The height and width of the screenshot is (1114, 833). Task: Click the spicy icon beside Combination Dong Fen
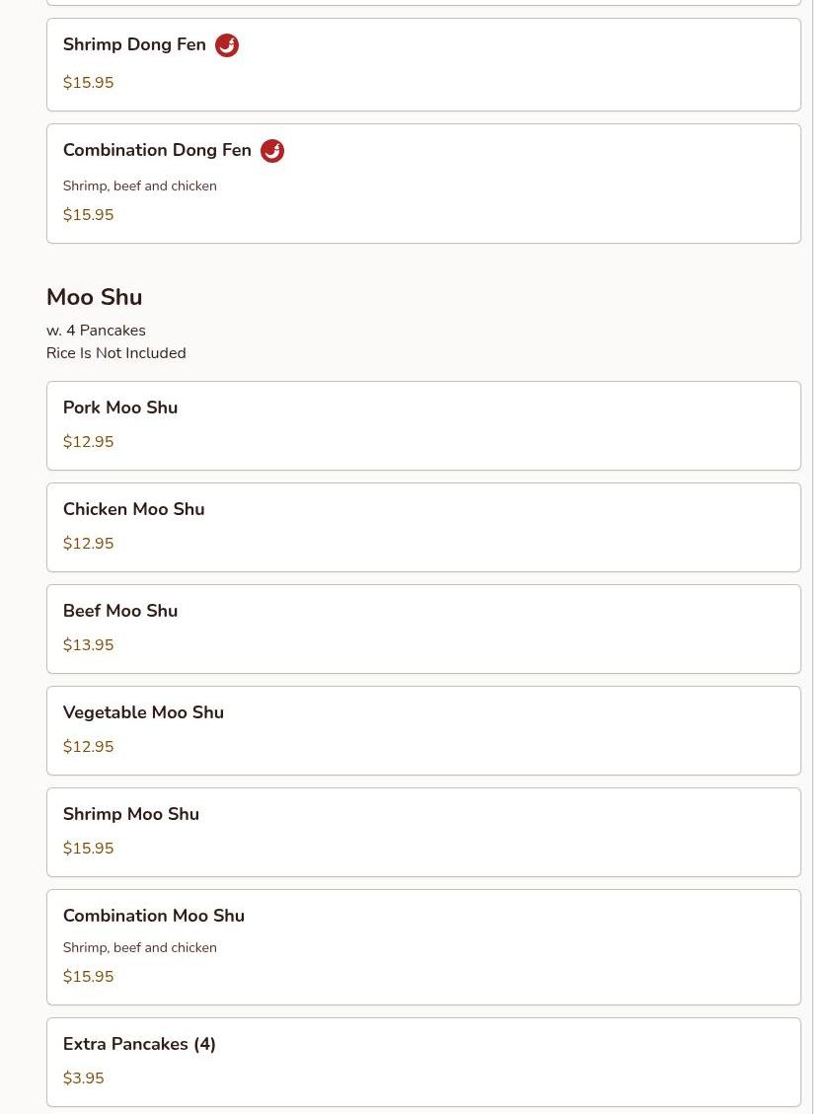coord(272,151)
